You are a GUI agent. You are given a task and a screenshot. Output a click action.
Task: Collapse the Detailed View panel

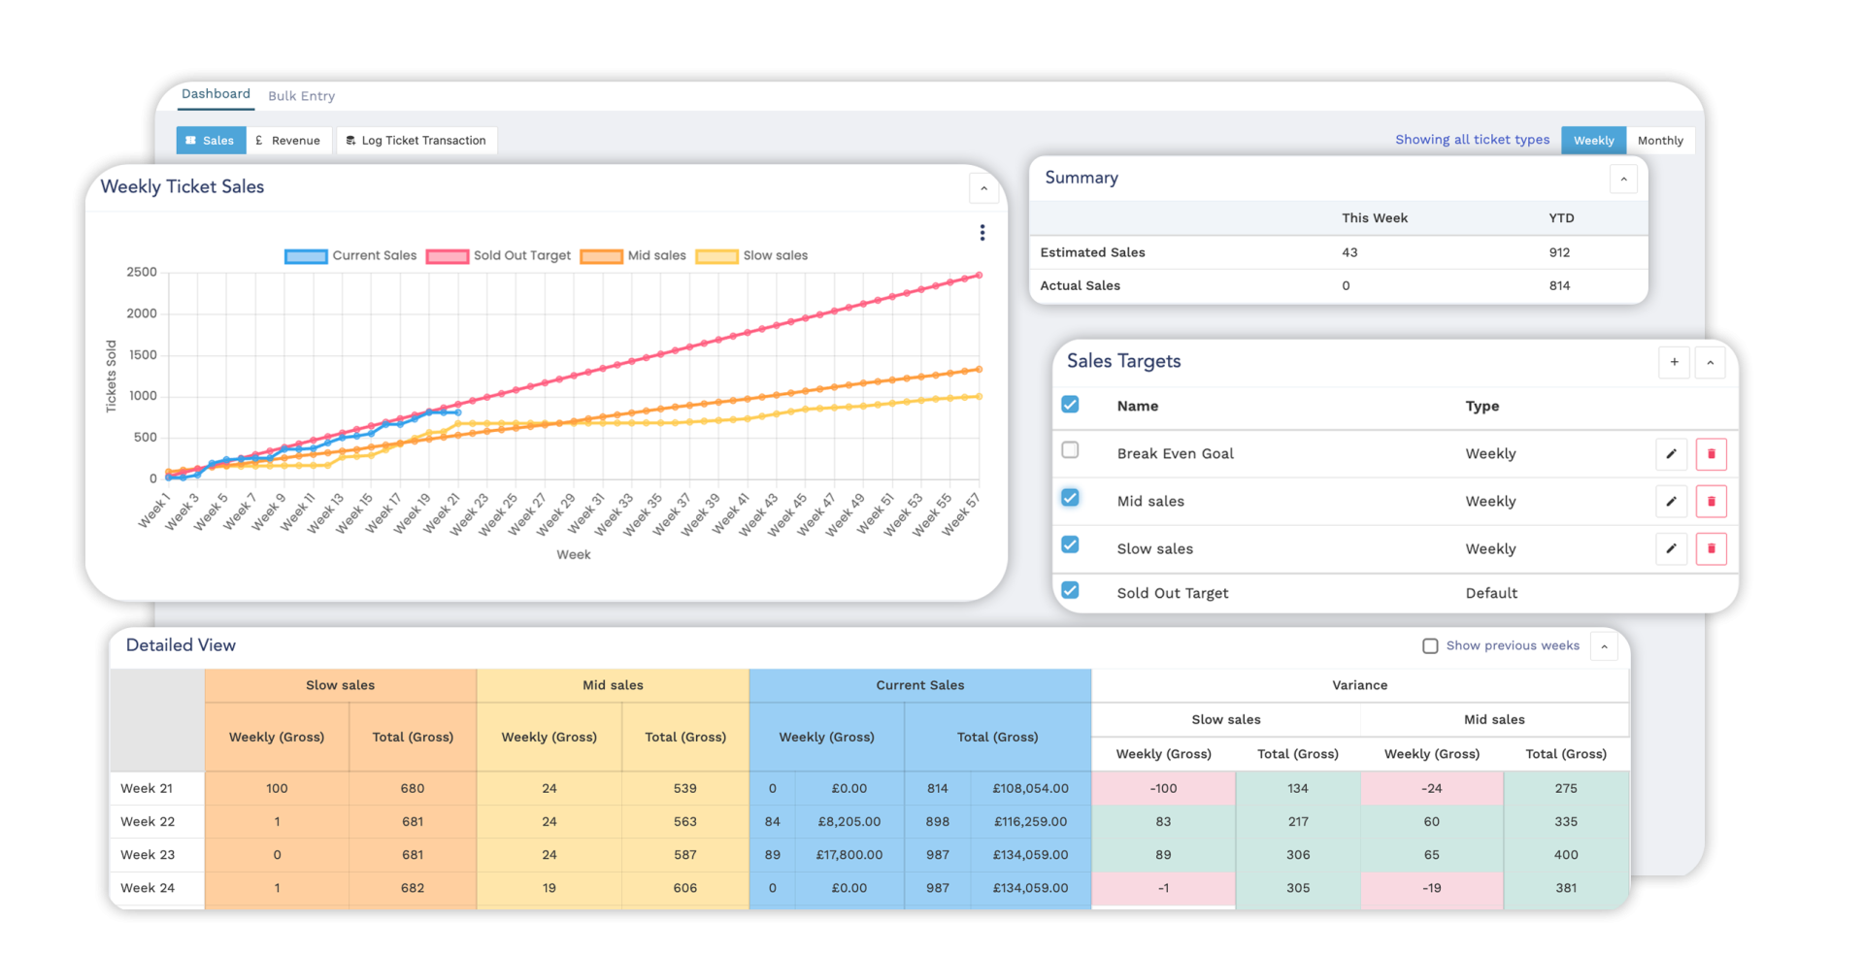point(1604,646)
